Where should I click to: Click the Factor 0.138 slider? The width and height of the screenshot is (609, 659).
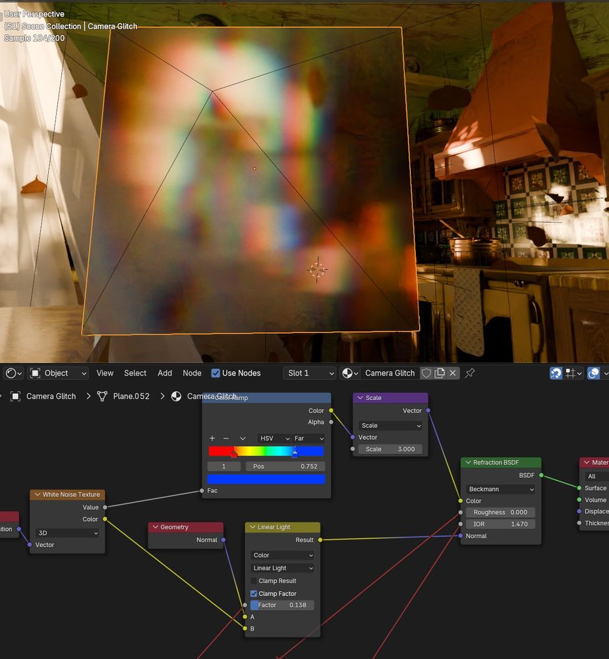282,605
